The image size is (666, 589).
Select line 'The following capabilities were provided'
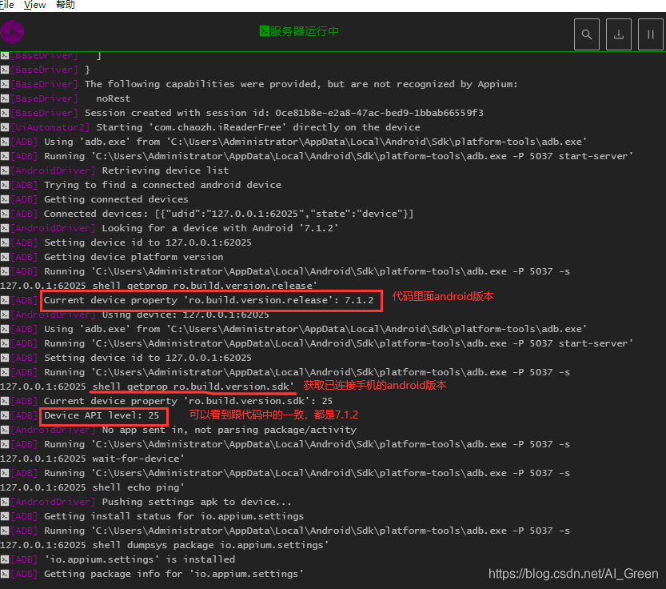pos(301,84)
